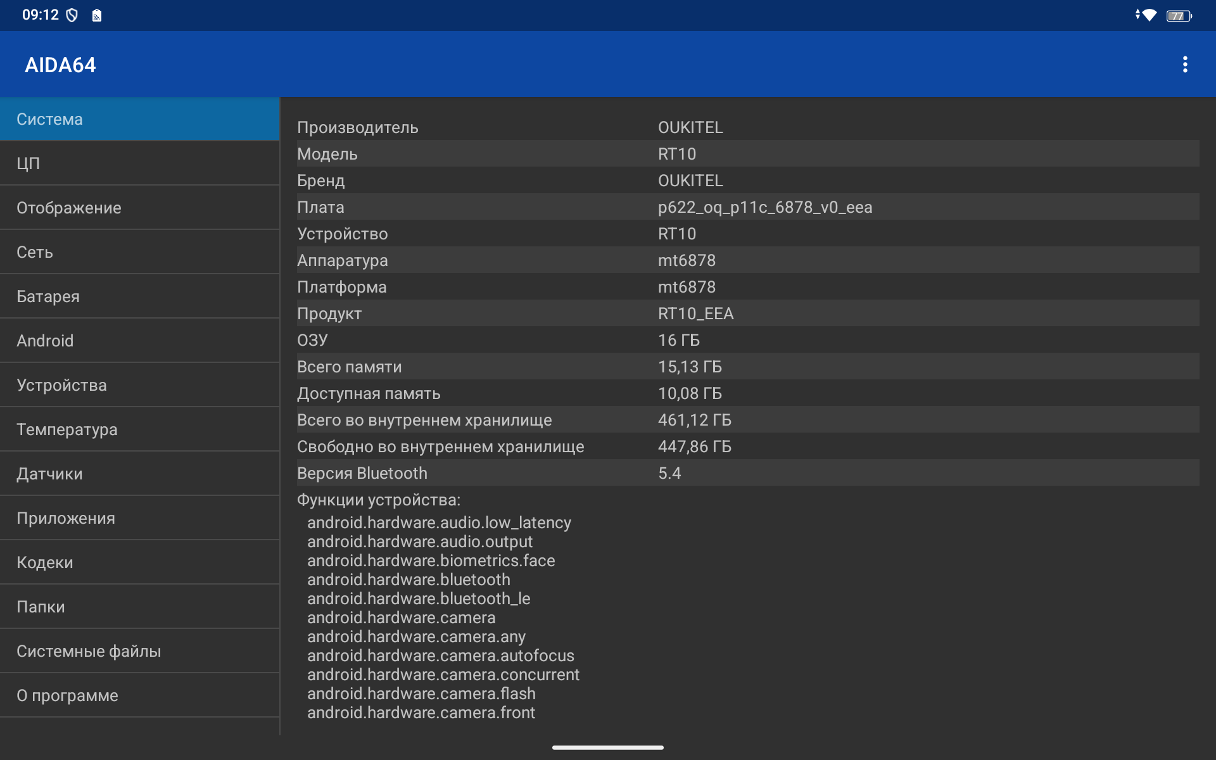Show the Устройства list
Image resolution: width=1216 pixels, height=760 pixels.
[139, 385]
